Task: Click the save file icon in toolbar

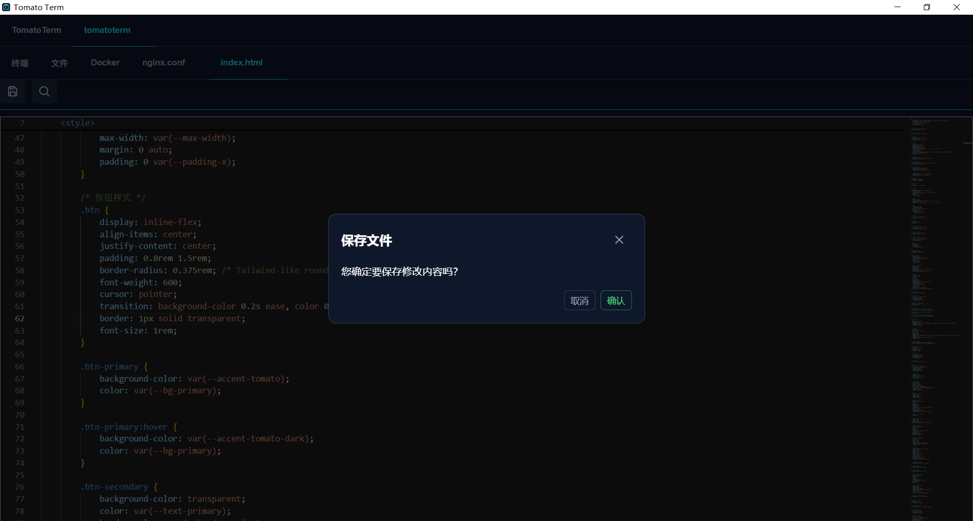Action: tap(13, 92)
